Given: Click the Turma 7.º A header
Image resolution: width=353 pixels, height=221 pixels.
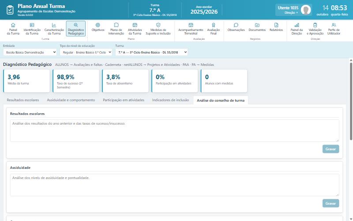Looking at the screenshot, I should tap(155, 10).
